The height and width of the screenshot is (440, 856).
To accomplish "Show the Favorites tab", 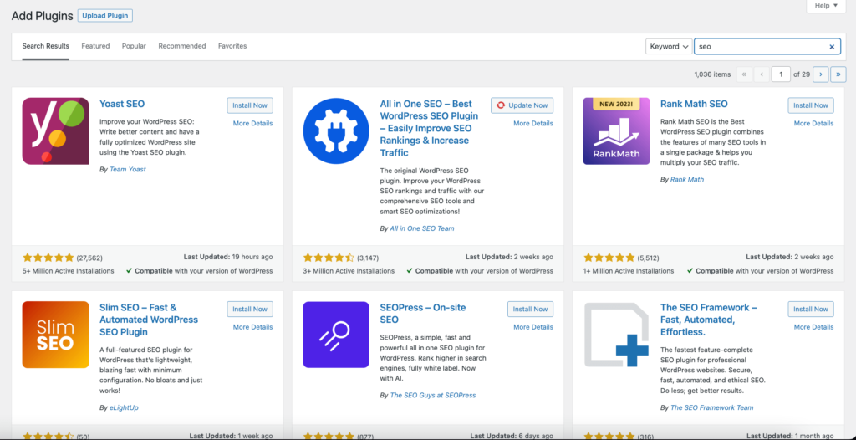I will [232, 46].
